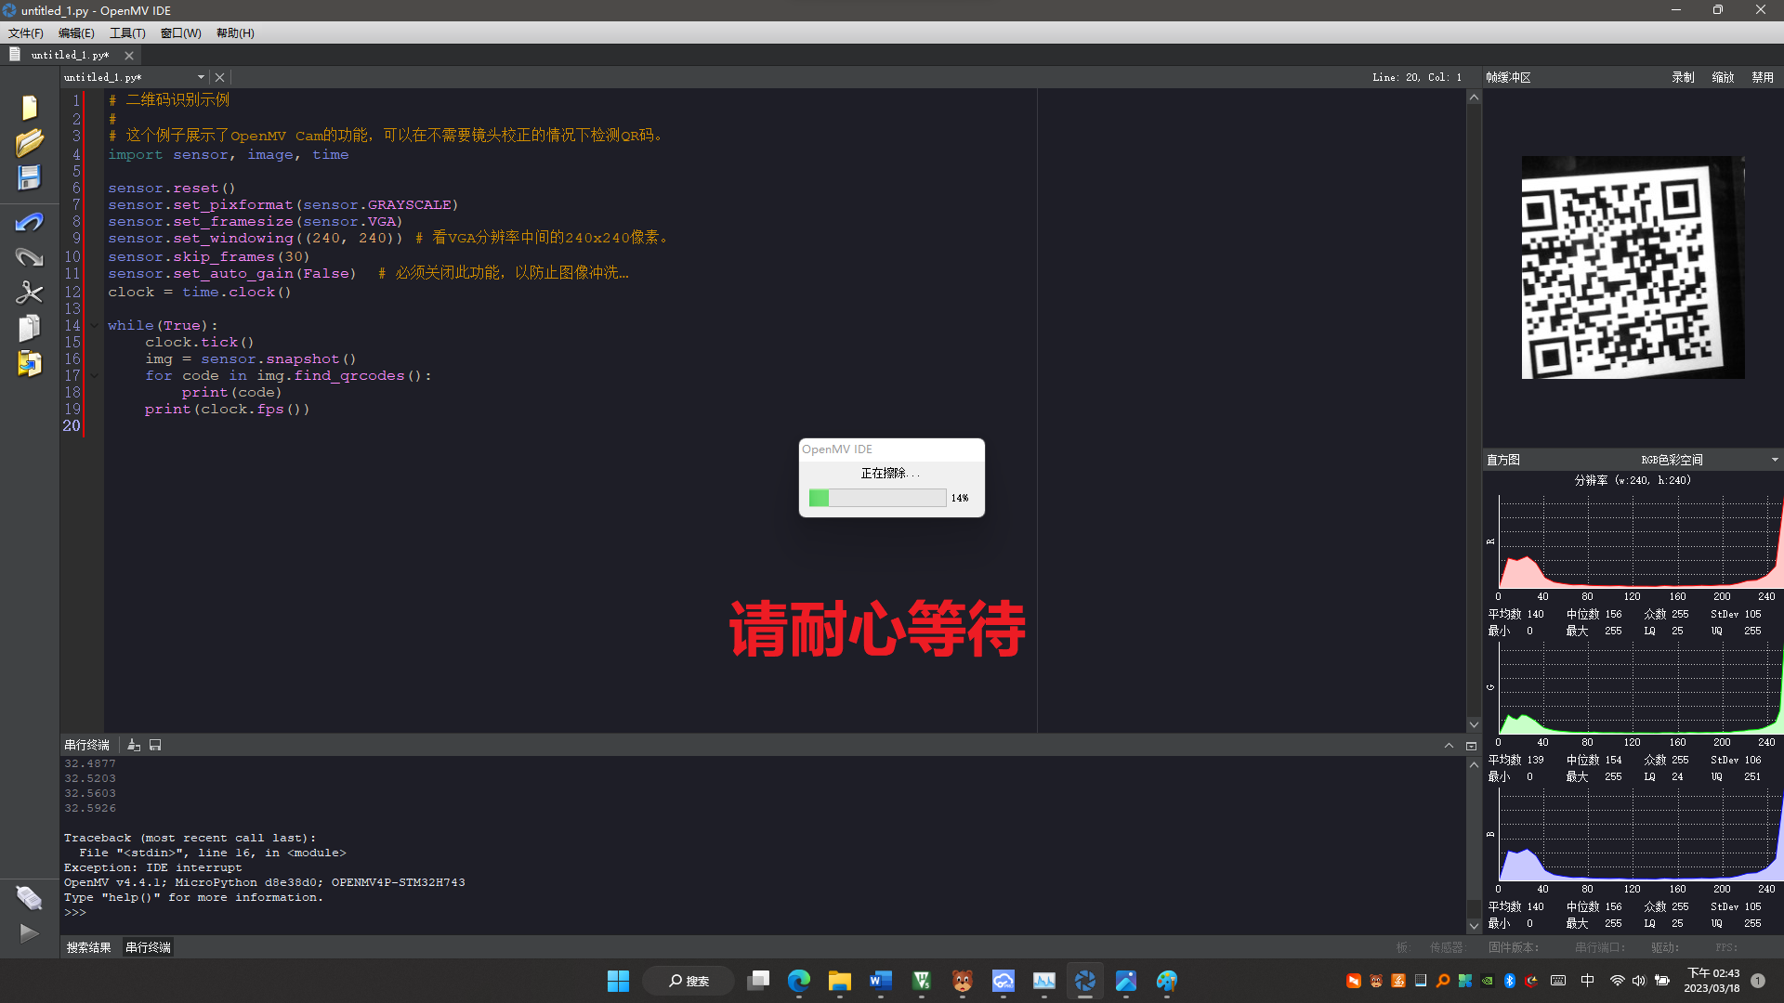1784x1003 pixels.
Task: Open the 编辑(E) menu
Action: [76, 33]
